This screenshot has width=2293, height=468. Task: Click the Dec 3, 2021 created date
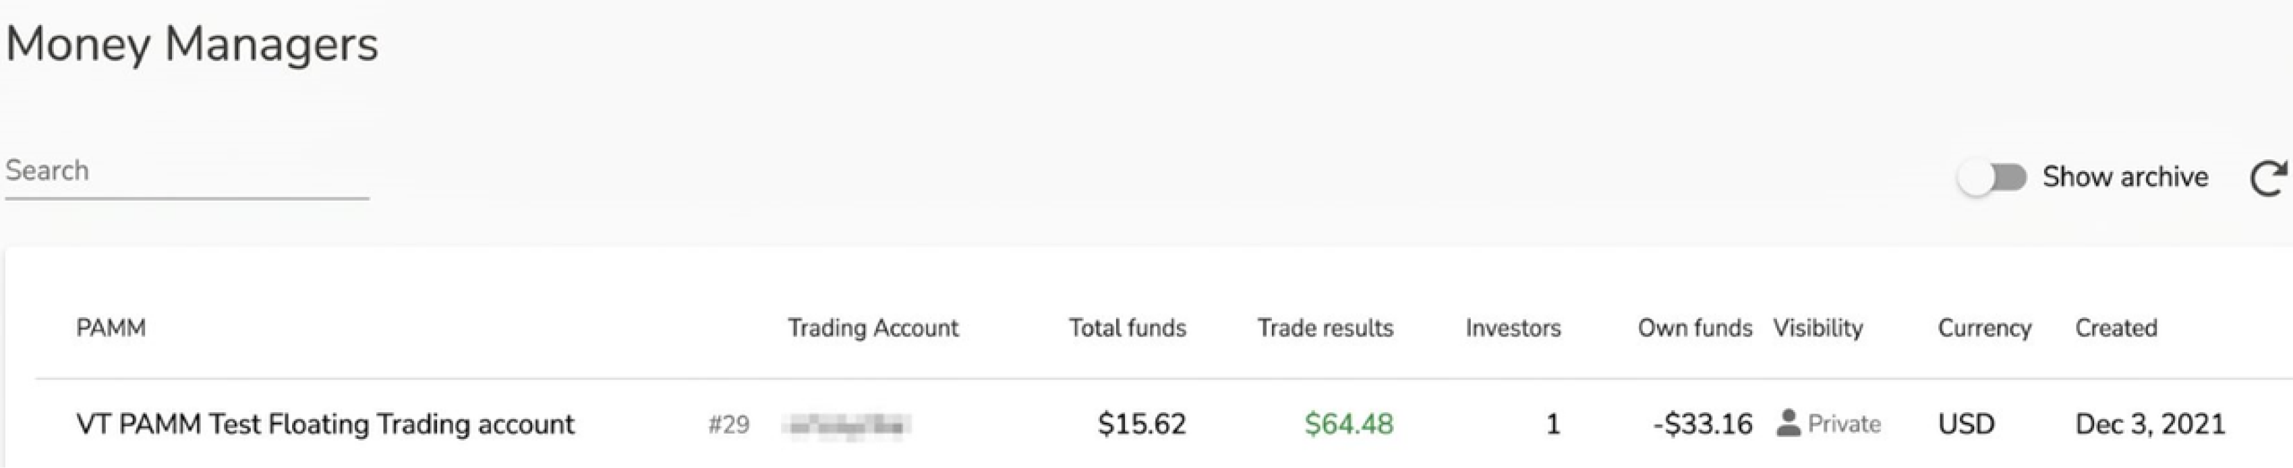pos(2150,424)
